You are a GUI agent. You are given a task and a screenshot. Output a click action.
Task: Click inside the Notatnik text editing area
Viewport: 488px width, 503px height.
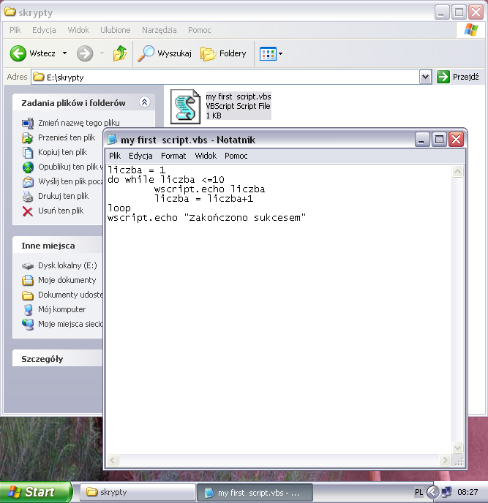click(x=278, y=329)
